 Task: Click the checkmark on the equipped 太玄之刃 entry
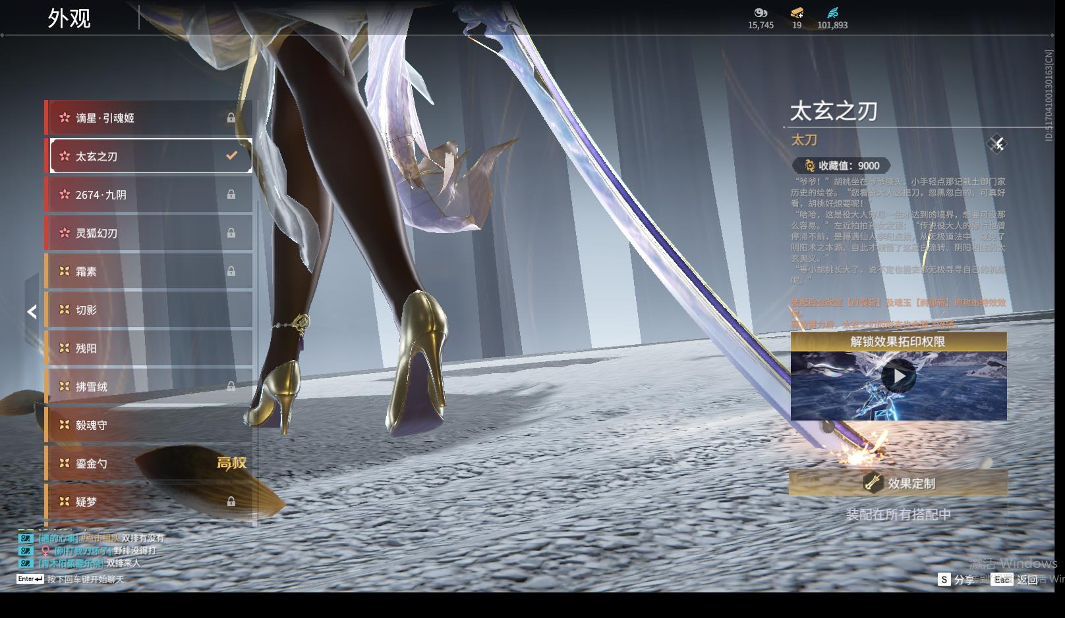coord(231,156)
